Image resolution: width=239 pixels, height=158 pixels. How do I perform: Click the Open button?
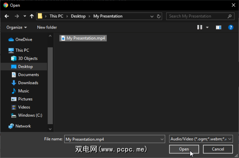(184, 149)
